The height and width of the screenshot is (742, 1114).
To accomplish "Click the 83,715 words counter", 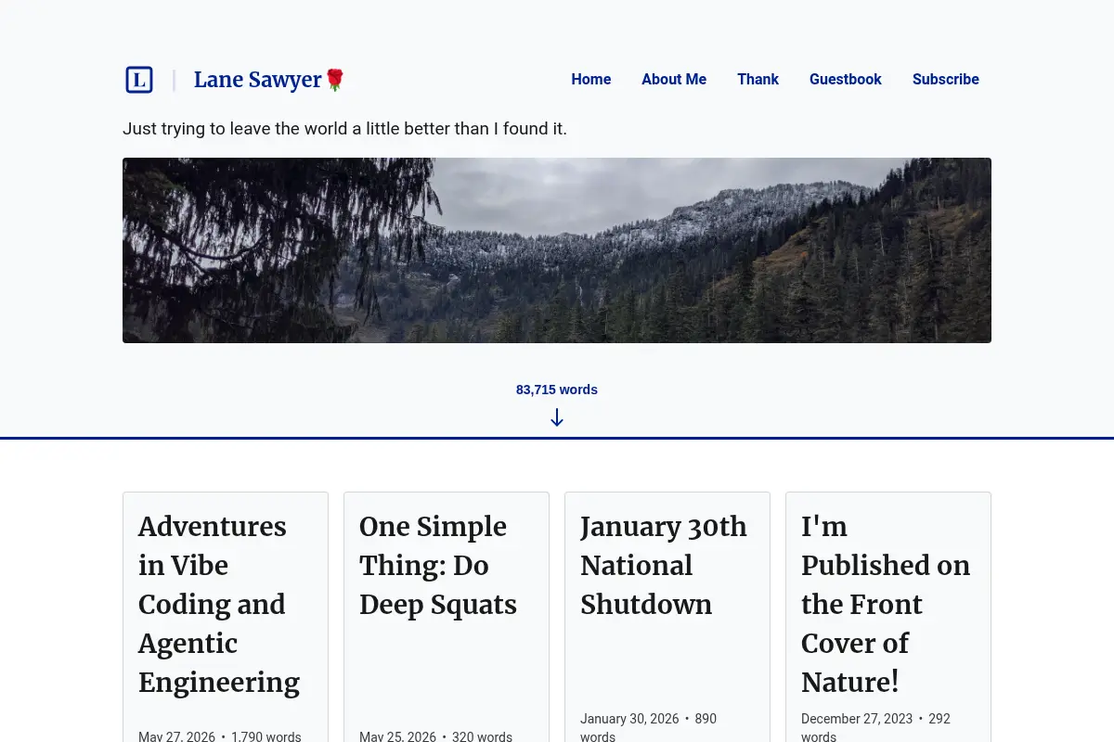I will click(557, 390).
